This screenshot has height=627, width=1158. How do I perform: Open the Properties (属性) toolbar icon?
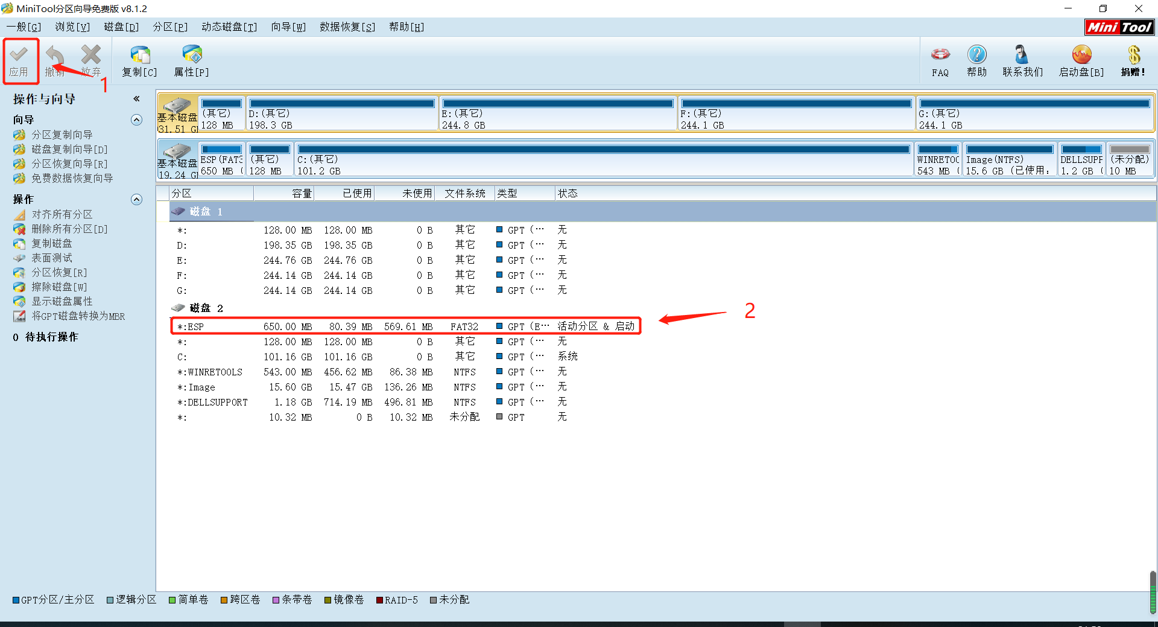point(192,54)
